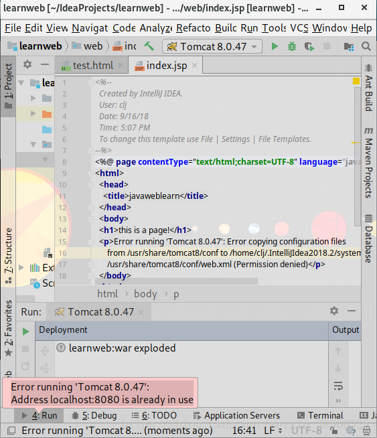Open the Run menu
Screen dimensions: 377x438
click(249, 28)
